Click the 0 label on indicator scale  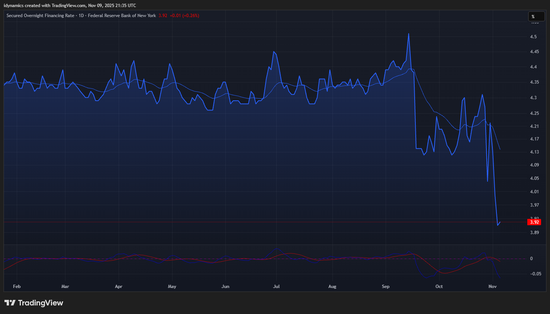click(531, 259)
